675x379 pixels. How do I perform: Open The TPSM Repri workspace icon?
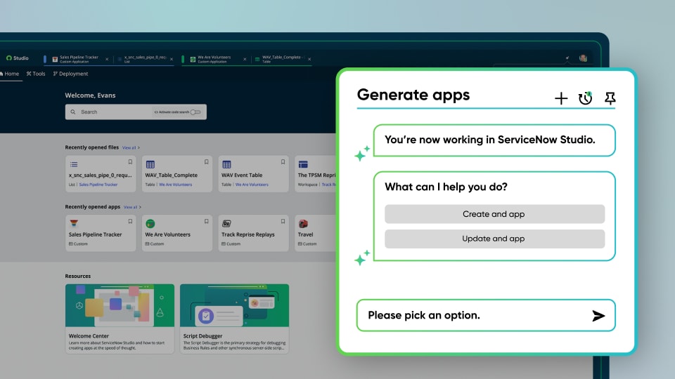[x=303, y=164]
